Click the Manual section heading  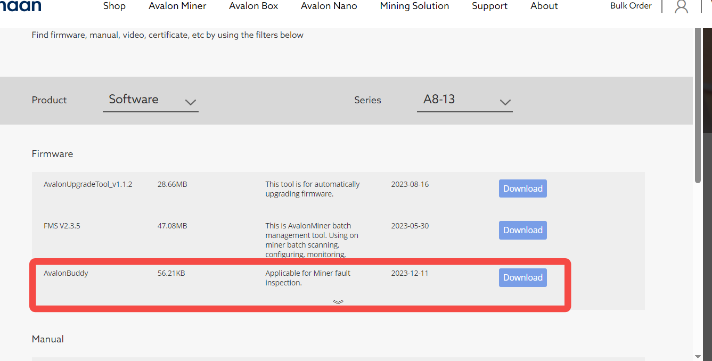(x=48, y=339)
